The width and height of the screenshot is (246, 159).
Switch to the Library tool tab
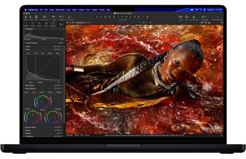tap(26, 24)
